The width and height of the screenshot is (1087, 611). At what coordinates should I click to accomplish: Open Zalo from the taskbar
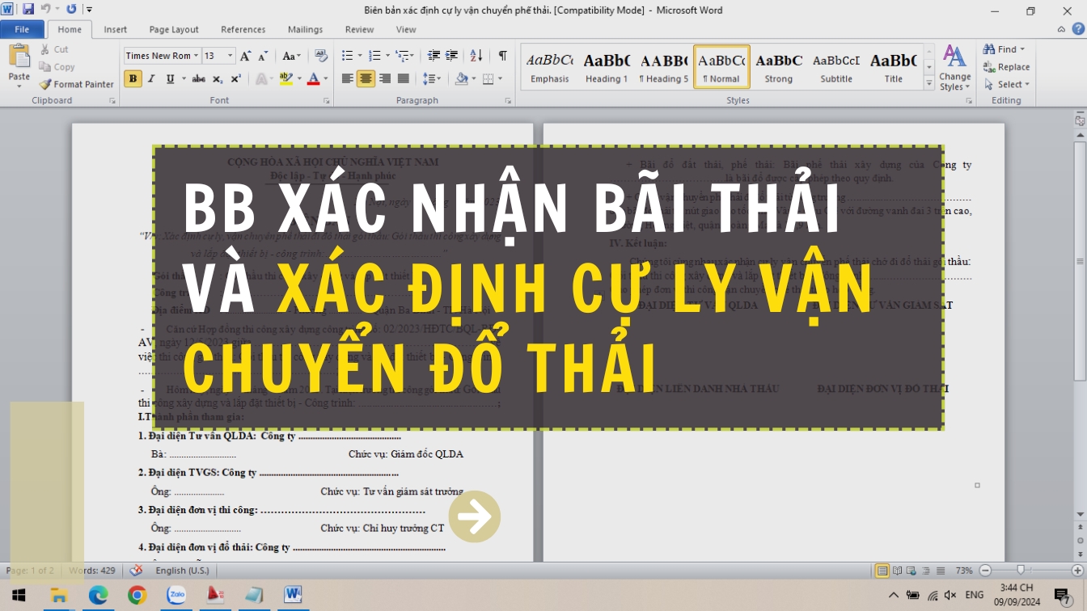(176, 596)
